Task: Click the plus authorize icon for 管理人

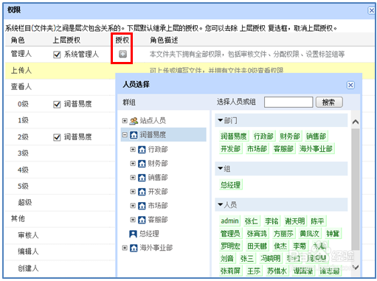Action: [122, 54]
